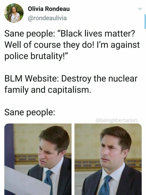
Task: Open Olivia Rondeau's round profile avatar
Action: point(14,13)
